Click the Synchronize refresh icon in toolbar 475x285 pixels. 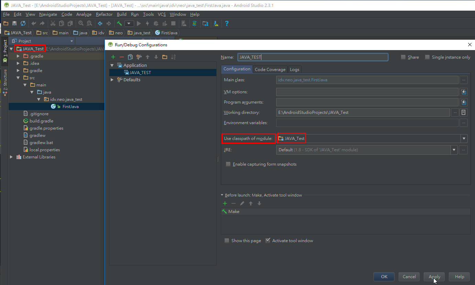click(23, 23)
